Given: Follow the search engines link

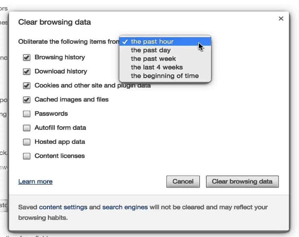Looking at the screenshot, I should pyautogui.click(x=125, y=207).
